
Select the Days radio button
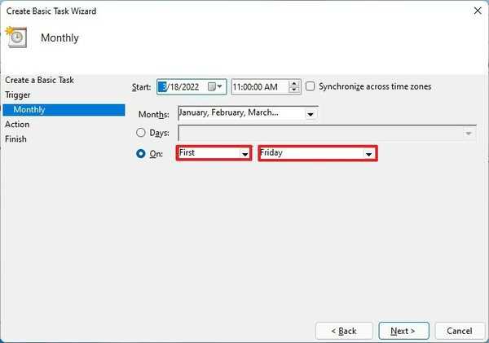tap(142, 133)
